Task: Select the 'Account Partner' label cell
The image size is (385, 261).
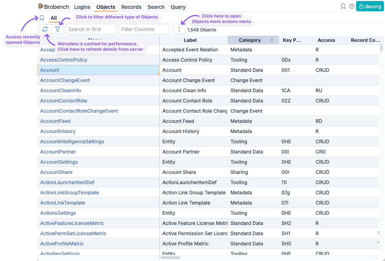Action: (194, 152)
